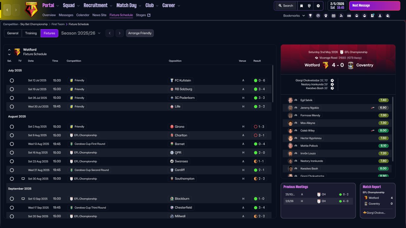The width and height of the screenshot is (406, 228).
Task: Click the goal icon beside Kwadwo Baah 35'
Action: (x=332, y=88)
